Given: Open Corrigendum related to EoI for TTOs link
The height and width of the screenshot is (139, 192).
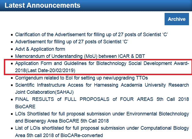Looking at the screenshot, I should pyautogui.click(x=81, y=78).
